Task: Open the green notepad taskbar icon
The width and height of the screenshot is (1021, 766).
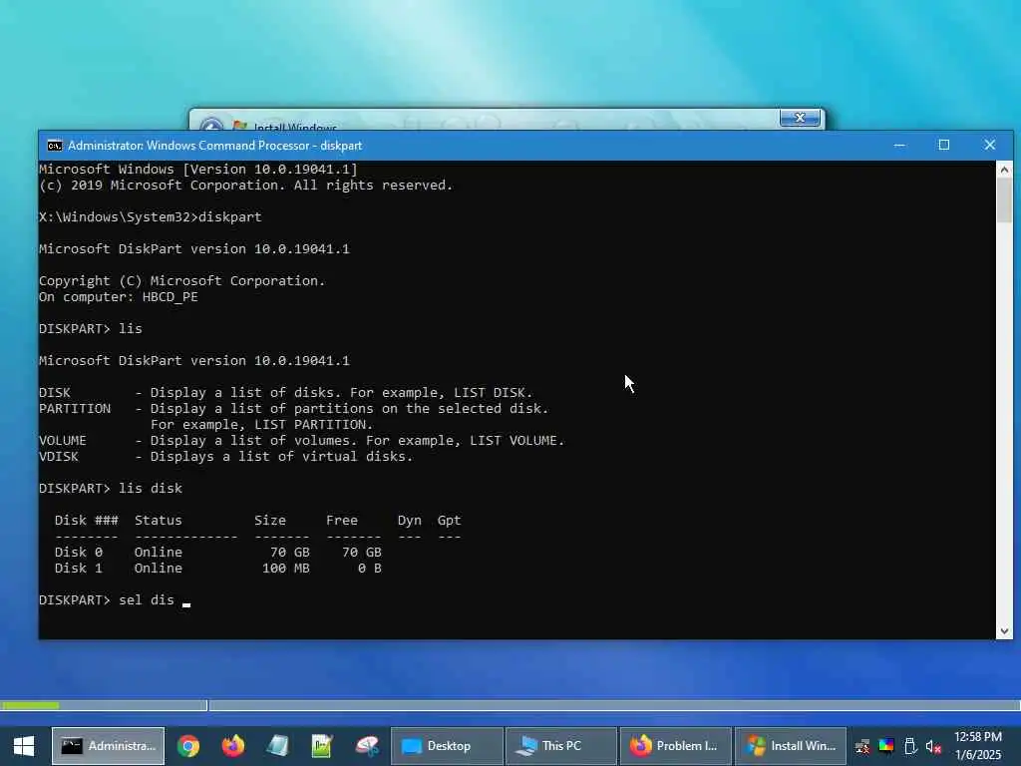Action: tap(322, 746)
